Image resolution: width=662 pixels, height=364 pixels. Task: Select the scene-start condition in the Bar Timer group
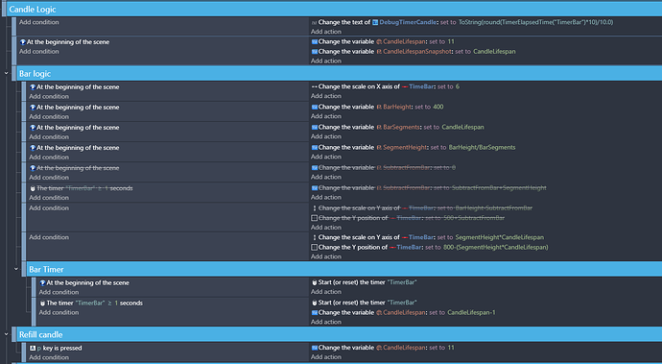tap(84, 282)
